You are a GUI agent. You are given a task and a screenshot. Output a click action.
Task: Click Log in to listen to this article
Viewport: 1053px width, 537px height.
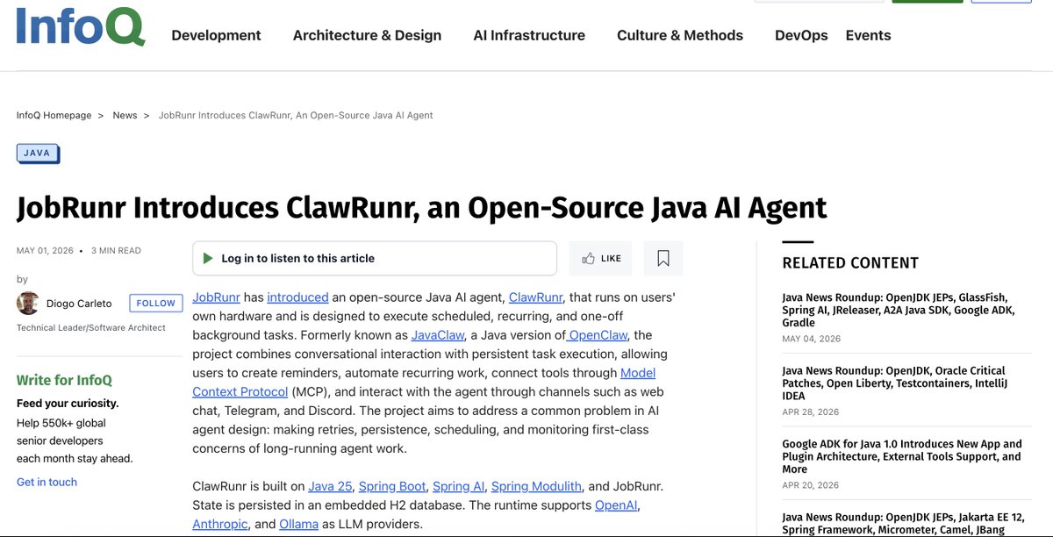(x=297, y=258)
